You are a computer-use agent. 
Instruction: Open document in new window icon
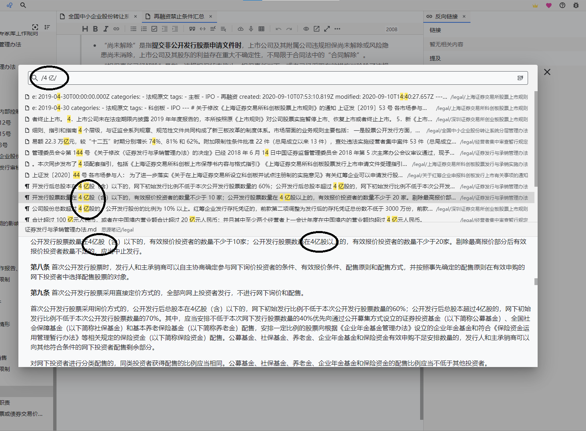(x=317, y=29)
